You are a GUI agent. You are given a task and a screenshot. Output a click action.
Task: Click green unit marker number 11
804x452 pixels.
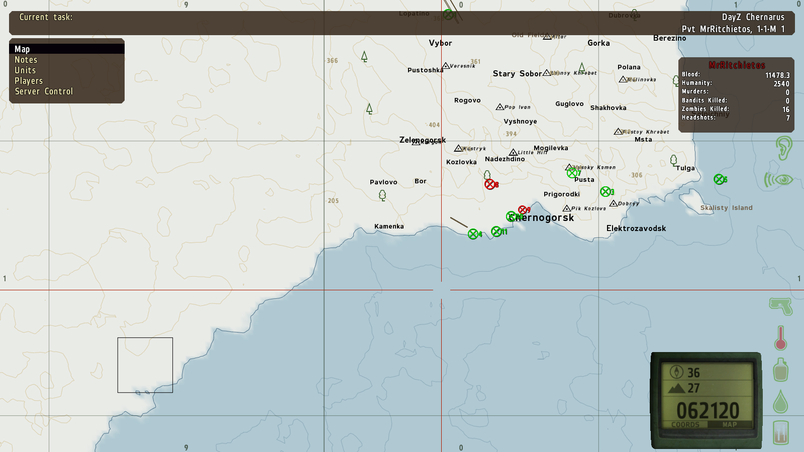pyautogui.click(x=496, y=232)
